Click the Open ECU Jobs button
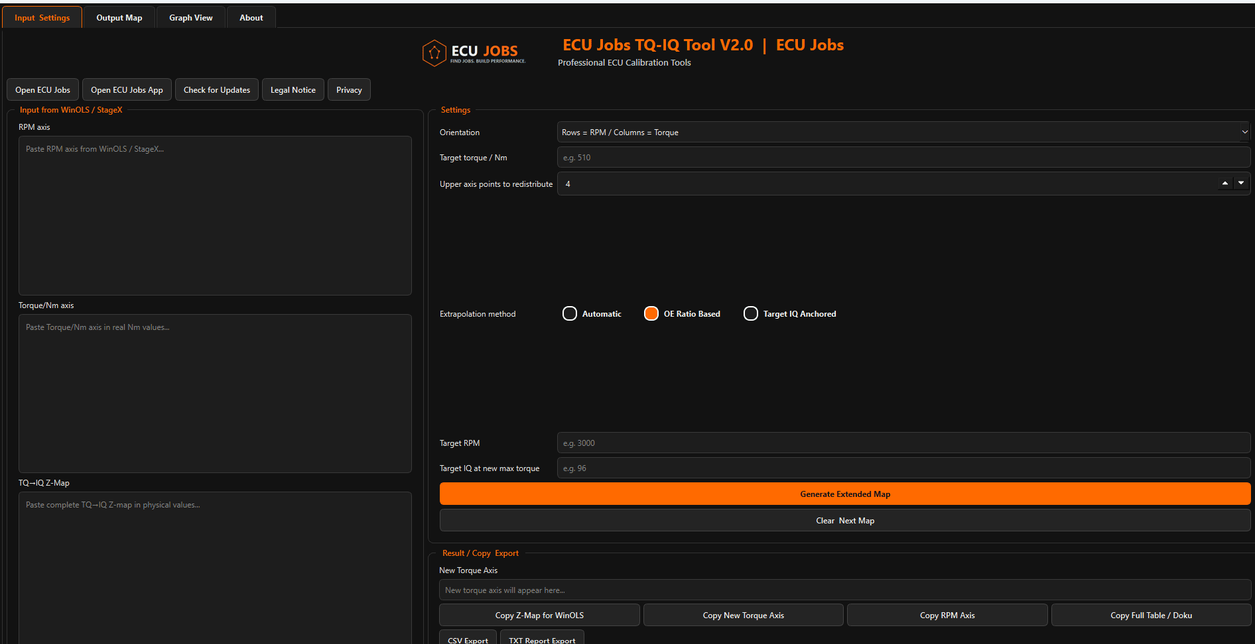Viewport: 1255px width, 644px height. (43, 90)
